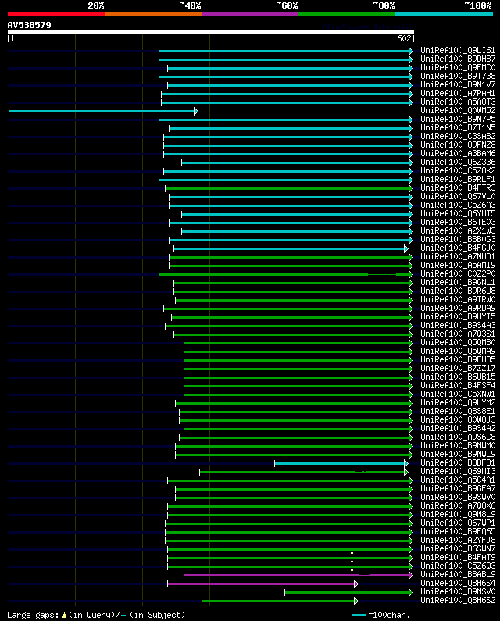Select the UniRef100_B9SWV0 label

pyautogui.click(x=458, y=497)
